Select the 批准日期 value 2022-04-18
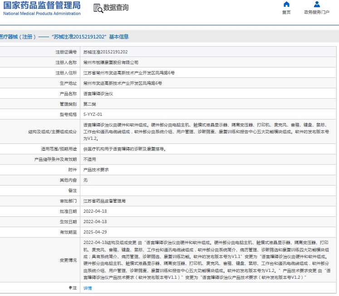This screenshot has height=296, width=339. [95, 211]
